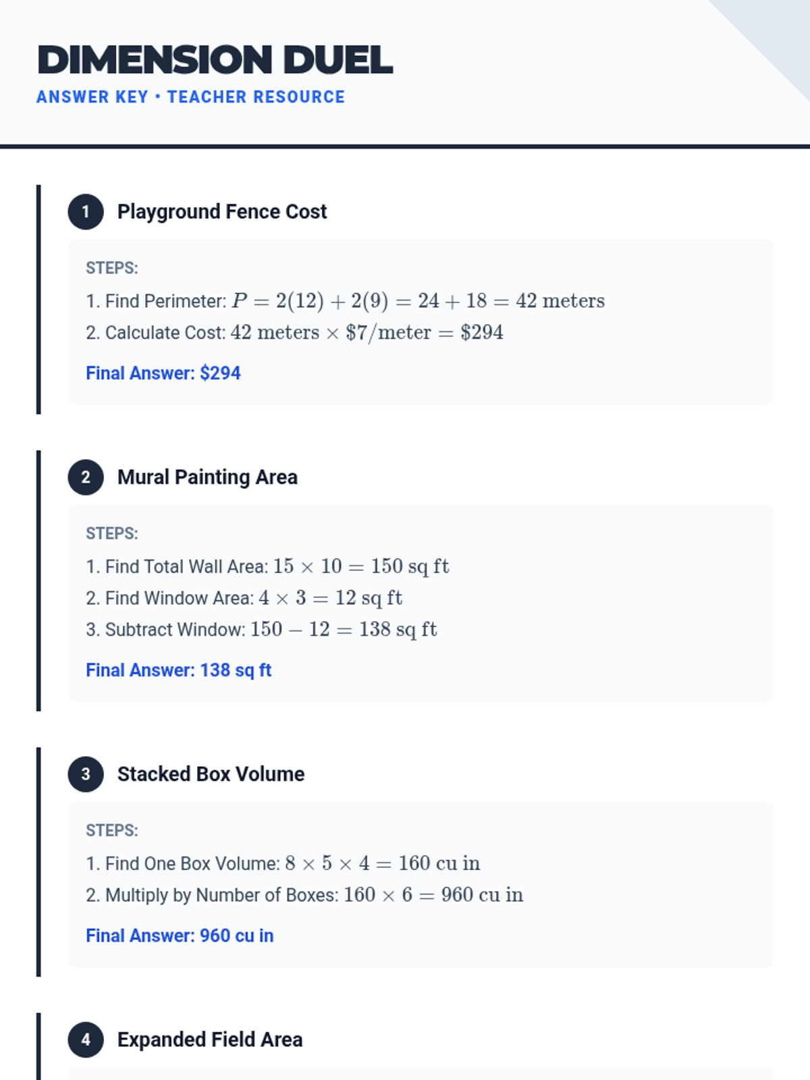This screenshot has width=810, height=1080.
Task: Click the Find Total Wall Area step
Action: tap(267, 566)
